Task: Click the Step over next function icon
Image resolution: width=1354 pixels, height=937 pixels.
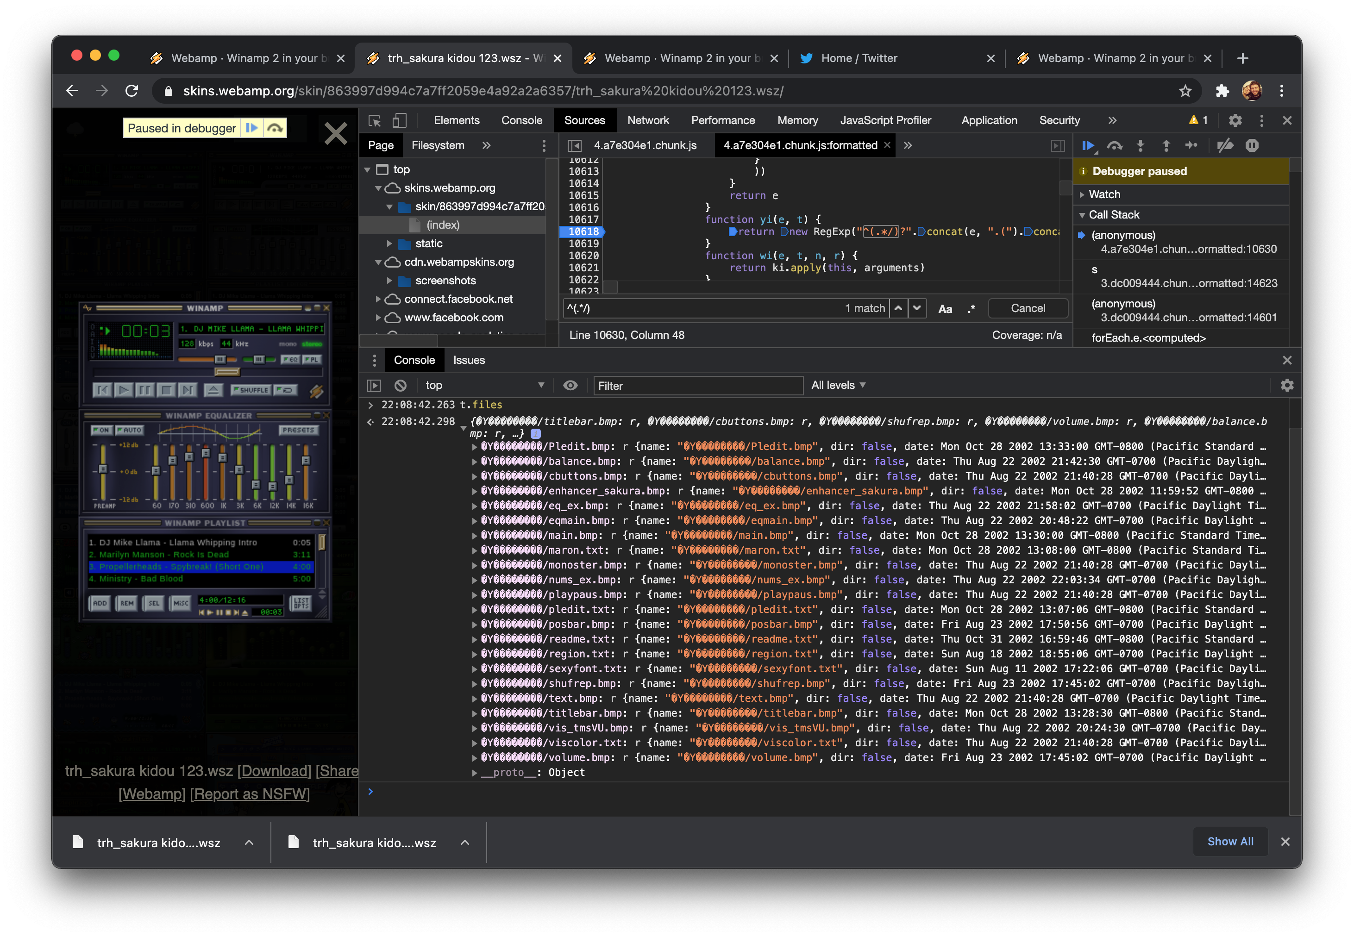Action: pos(1114,146)
